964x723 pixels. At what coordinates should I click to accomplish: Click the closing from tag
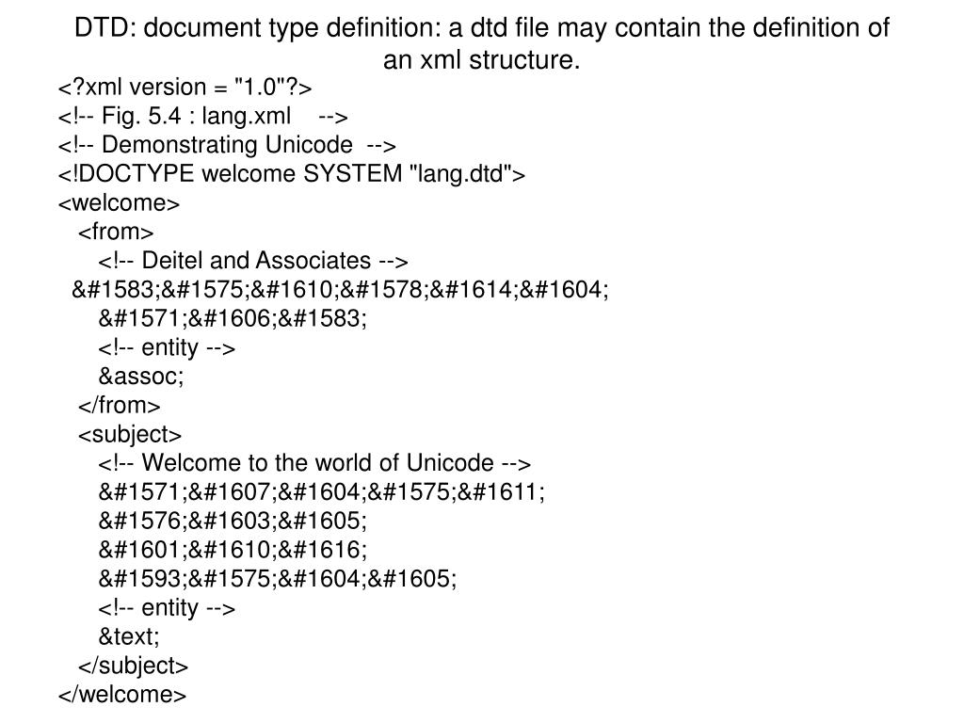[x=119, y=405]
